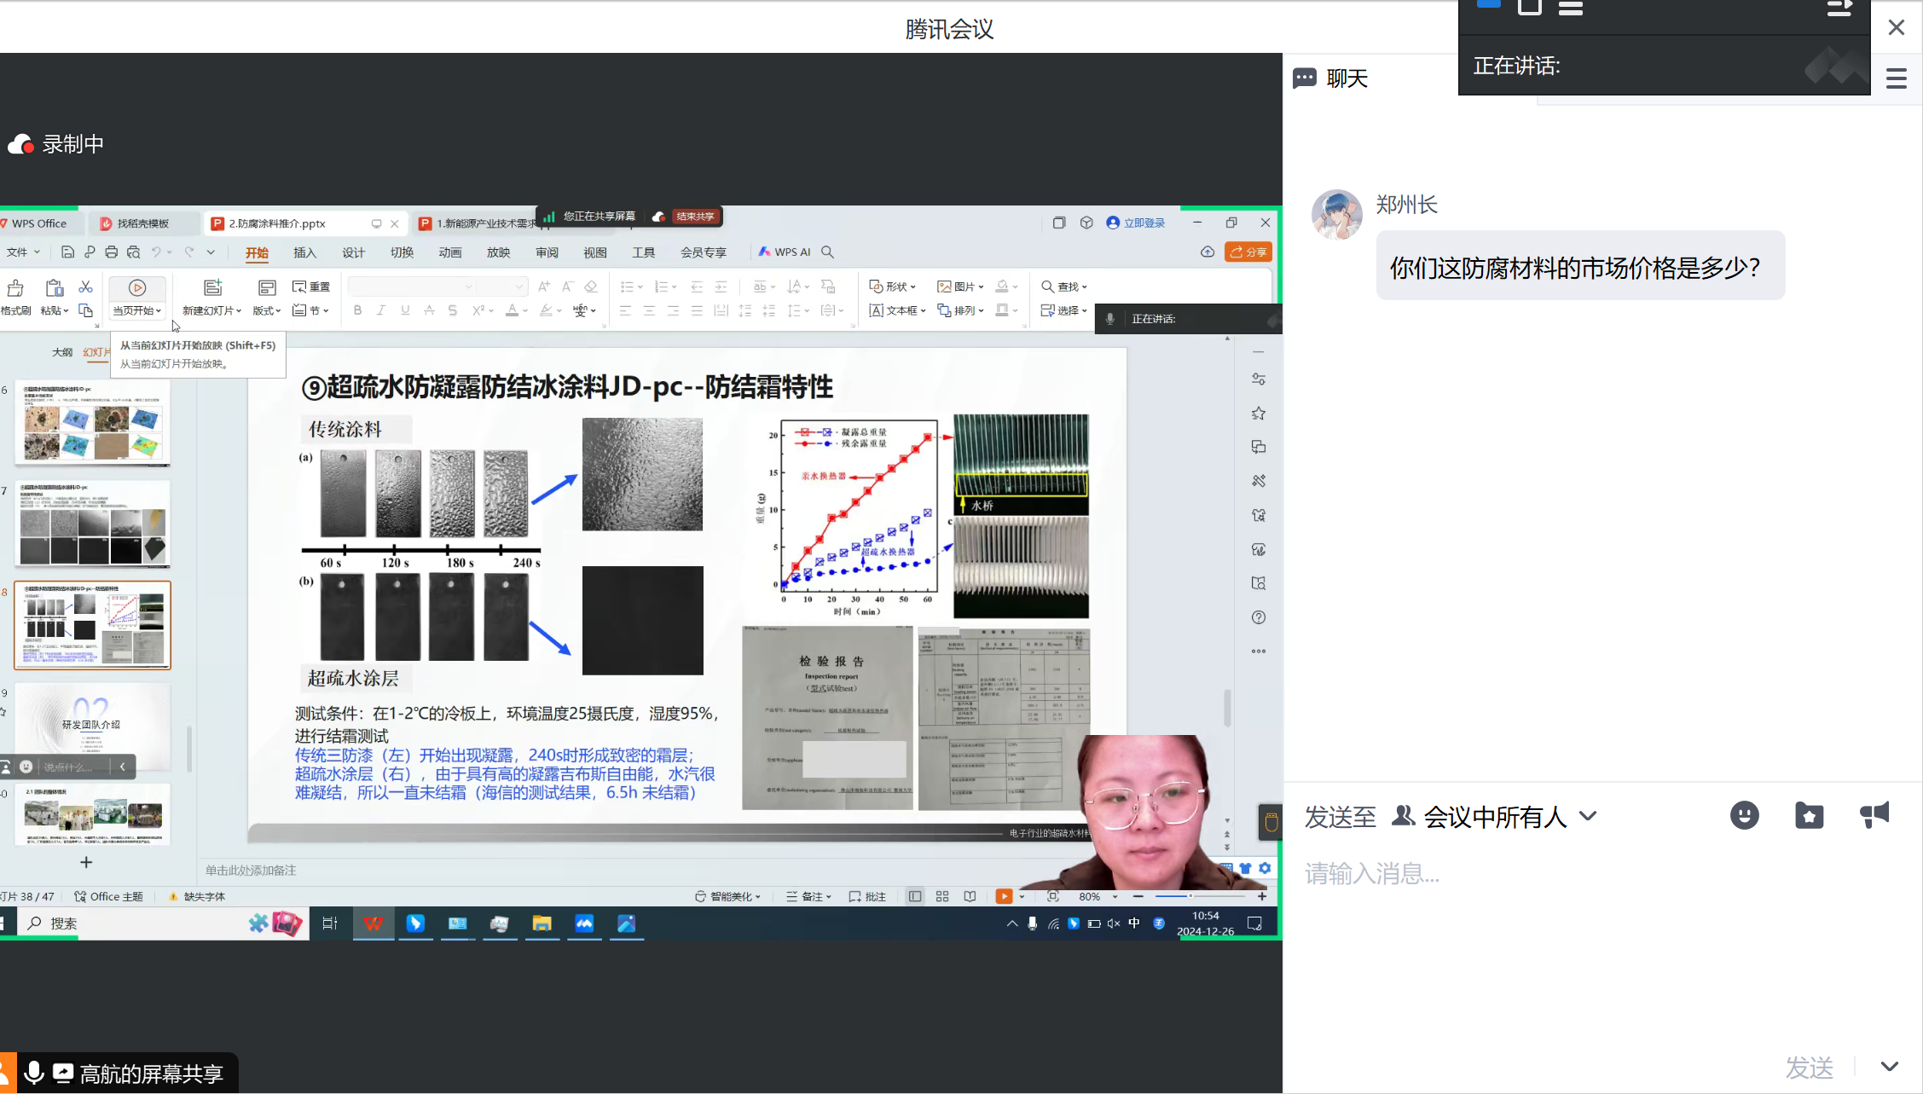The image size is (1923, 1094).
Task: Click the Tencent Meeting icon in taskbar
Action: pyautogui.click(x=584, y=923)
